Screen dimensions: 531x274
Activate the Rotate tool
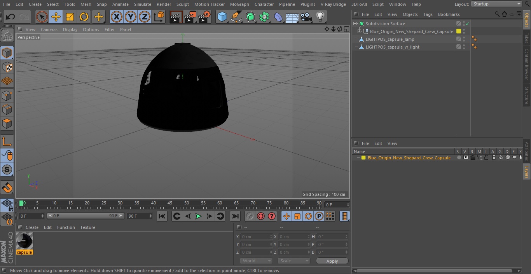tap(84, 17)
